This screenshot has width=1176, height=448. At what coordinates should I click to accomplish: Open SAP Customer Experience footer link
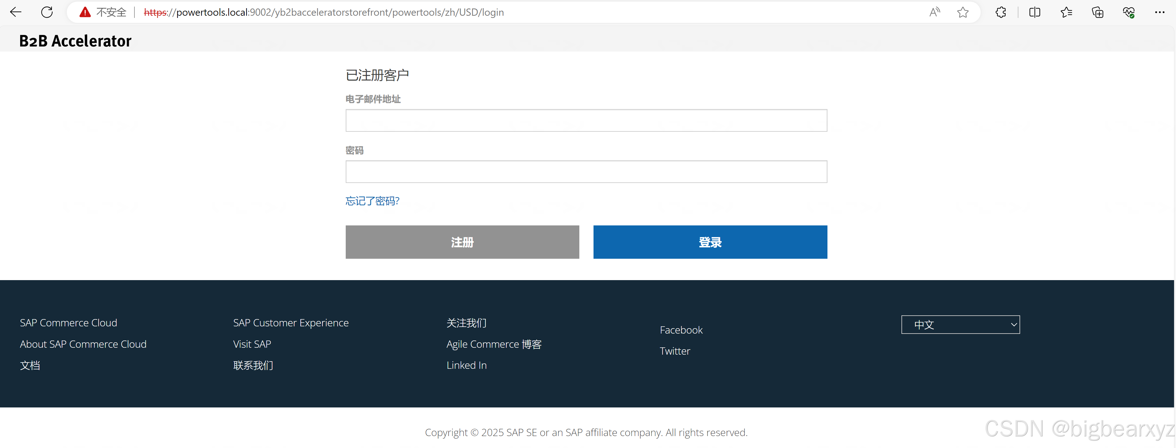pos(291,323)
